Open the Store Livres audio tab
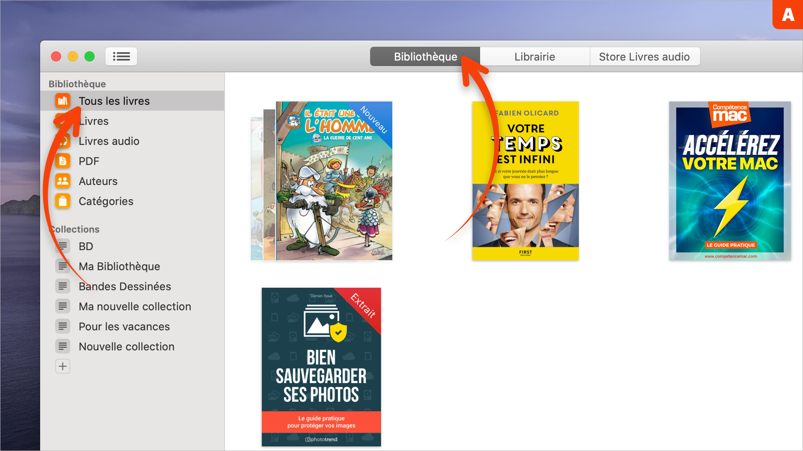This screenshot has height=451, width=803. coord(644,56)
